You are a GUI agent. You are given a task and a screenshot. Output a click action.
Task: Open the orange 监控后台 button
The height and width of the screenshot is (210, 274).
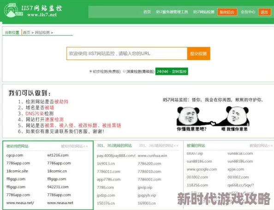coord(227,12)
